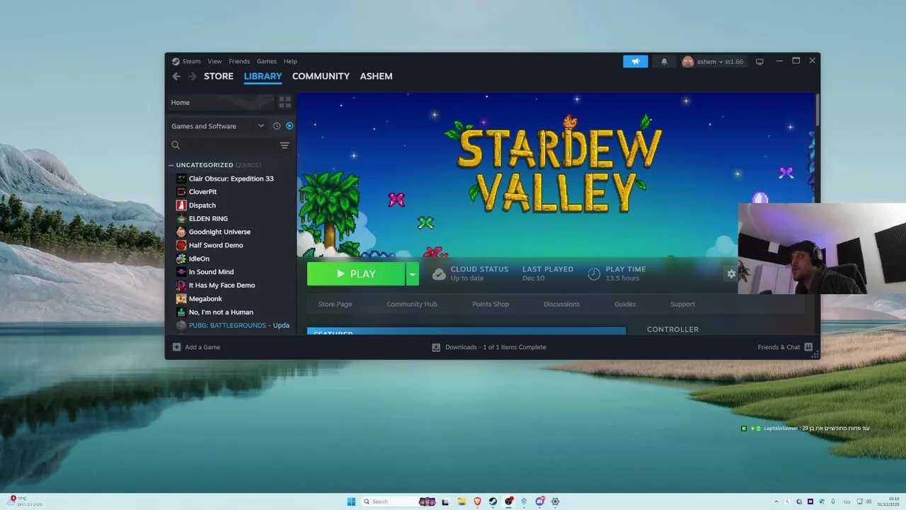
Task: Open File Explorer from taskbar
Action: click(x=461, y=501)
